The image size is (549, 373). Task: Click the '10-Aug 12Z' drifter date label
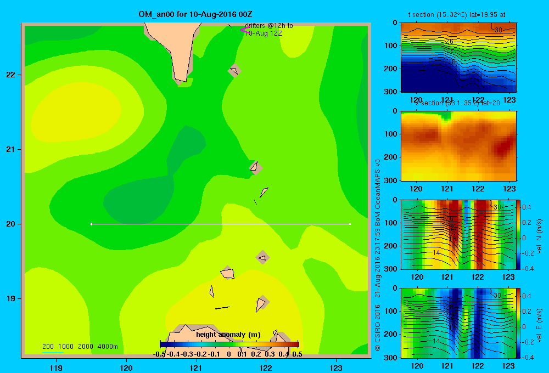pyautogui.click(x=264, y=33)
